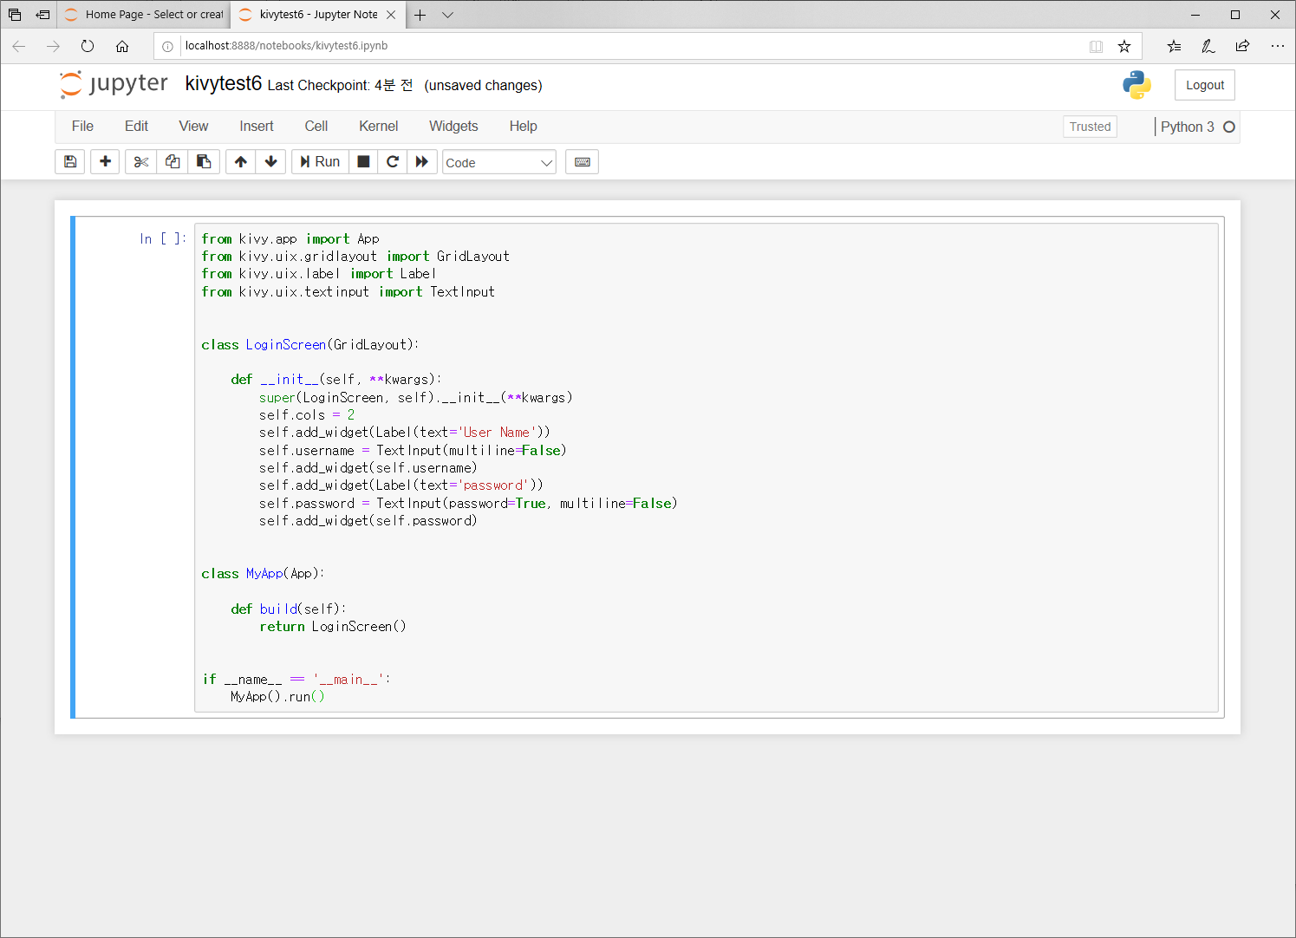Image resolution: width=1296 pixels, height=938 pixels.
Task: Click the MyApp().run() code line
Action: pyautogui.click(x=277, y=697)
